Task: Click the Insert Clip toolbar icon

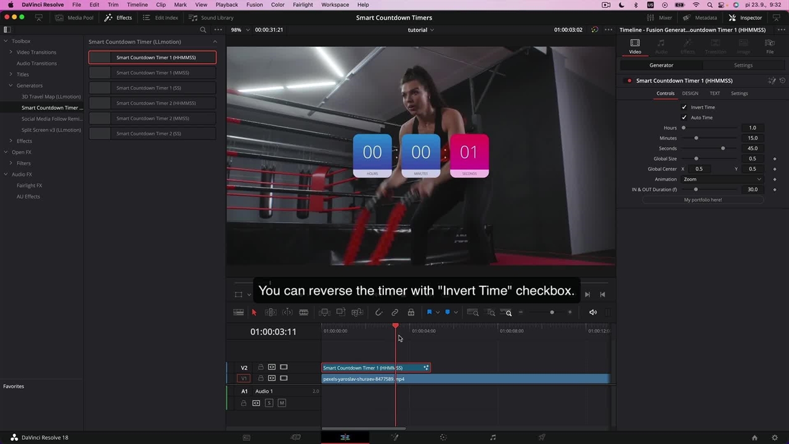Action: tap(325, 313)
